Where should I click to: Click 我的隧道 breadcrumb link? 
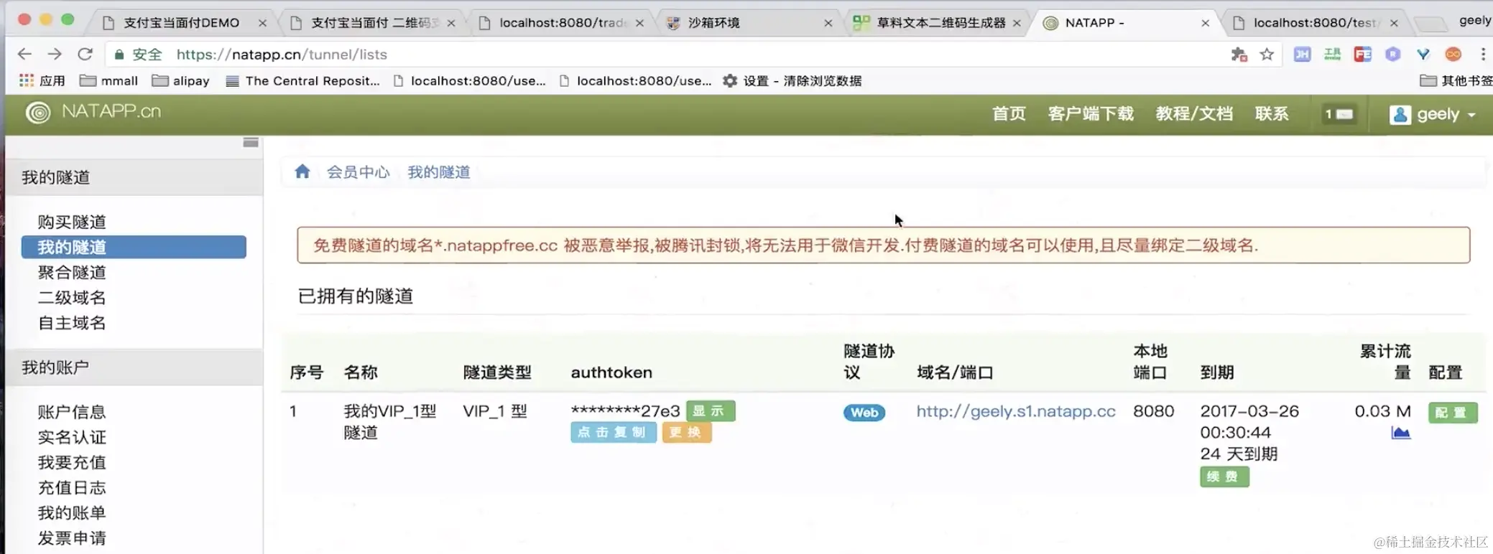(439, 172)
